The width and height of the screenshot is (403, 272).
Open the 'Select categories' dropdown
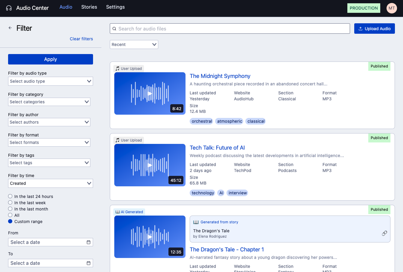(49, 102)
